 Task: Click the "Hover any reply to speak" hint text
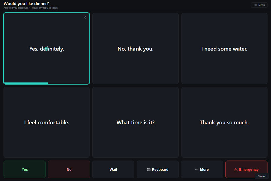[45, 8]
